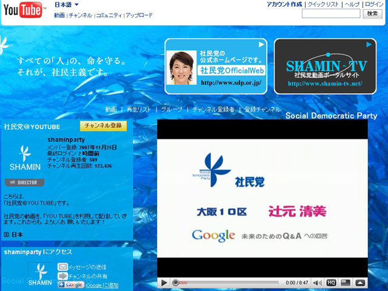The image size is (388, 291).
Task: Go to チャンネル in the top navigation
Action: [x=81, y=15]
